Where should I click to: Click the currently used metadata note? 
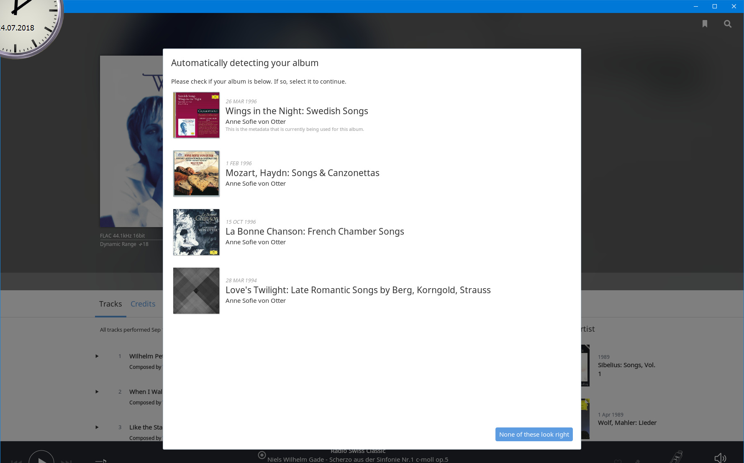pyautogui.click(x=295, y=130)
